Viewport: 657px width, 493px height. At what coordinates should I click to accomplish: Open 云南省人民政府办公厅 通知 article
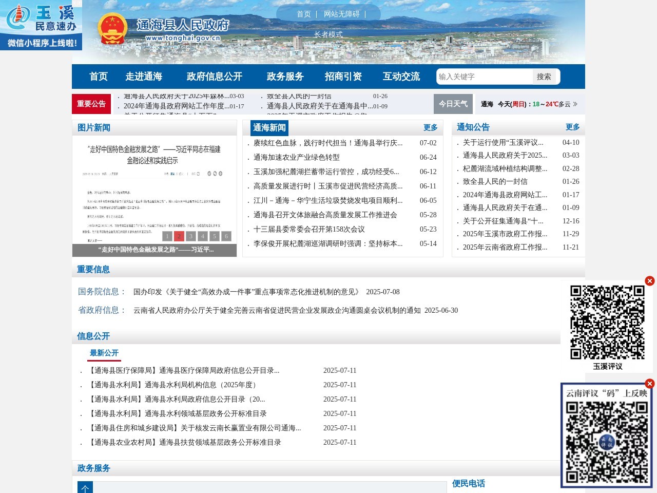pyautogui.click(x=277, y=310)
